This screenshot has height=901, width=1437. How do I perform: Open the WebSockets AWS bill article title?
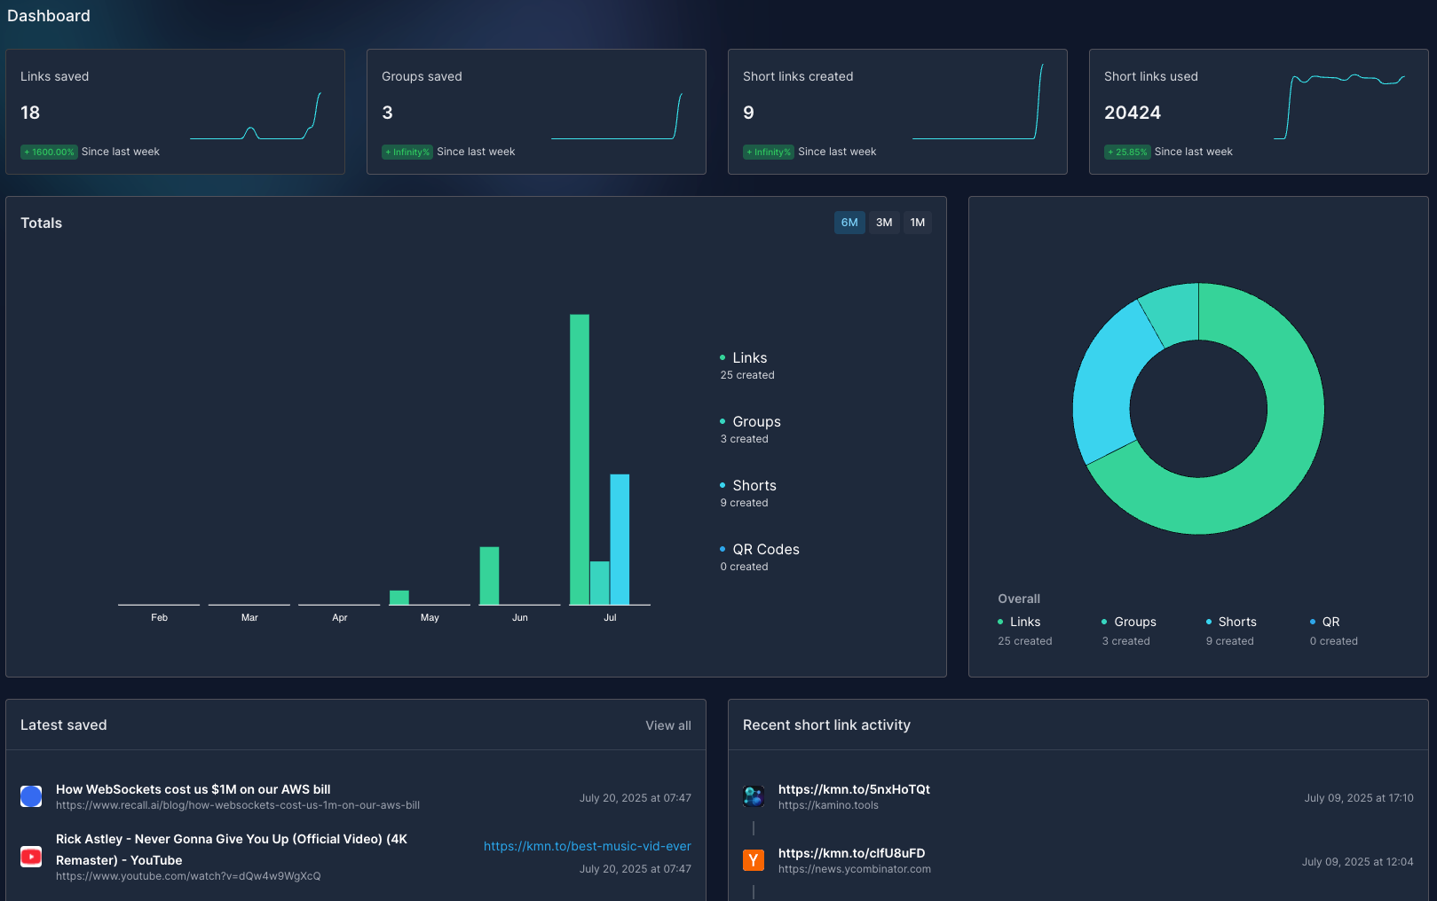(x=193, y=789)
